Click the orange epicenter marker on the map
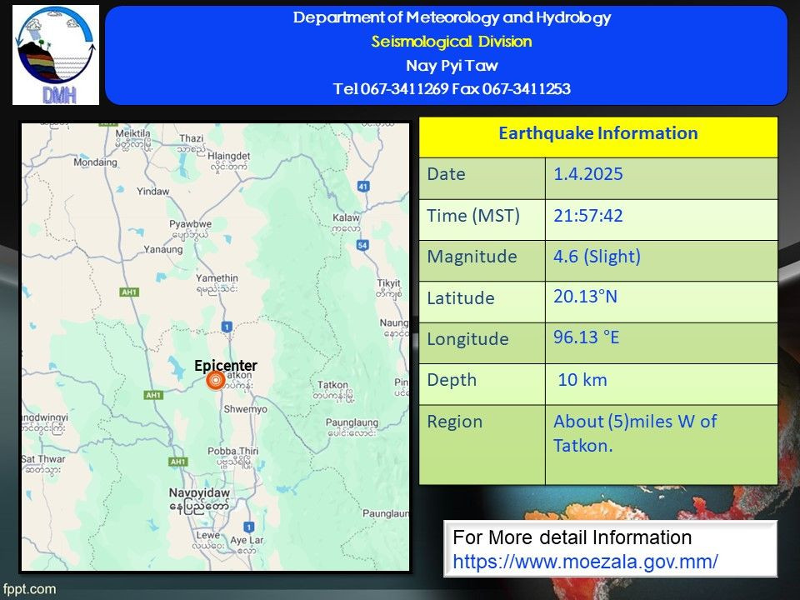 pyautogui.click(x=214, y=381)
